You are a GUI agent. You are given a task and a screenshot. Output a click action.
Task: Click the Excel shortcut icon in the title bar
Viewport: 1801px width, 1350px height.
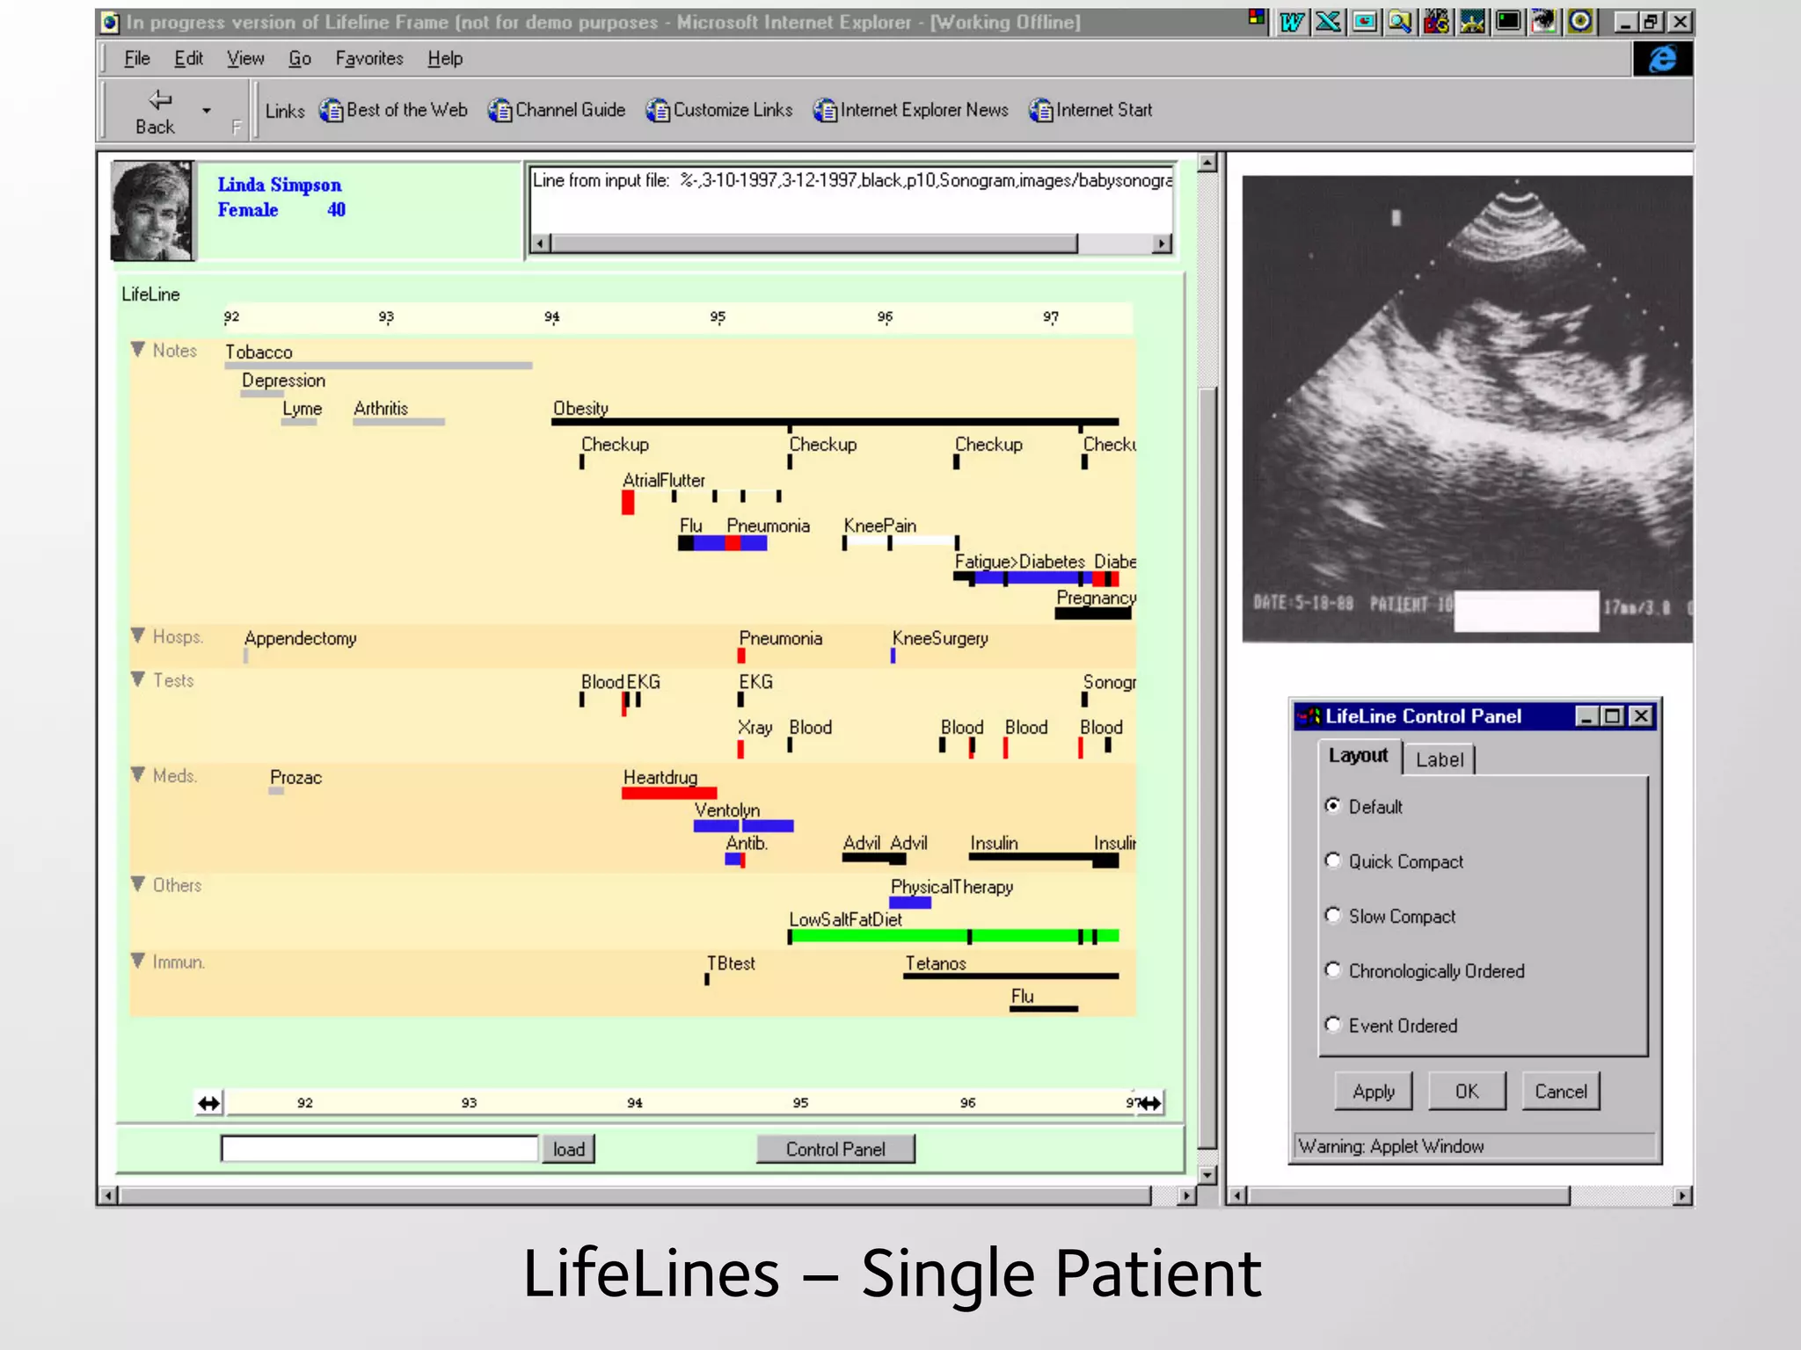click(x=1328, y=22)
